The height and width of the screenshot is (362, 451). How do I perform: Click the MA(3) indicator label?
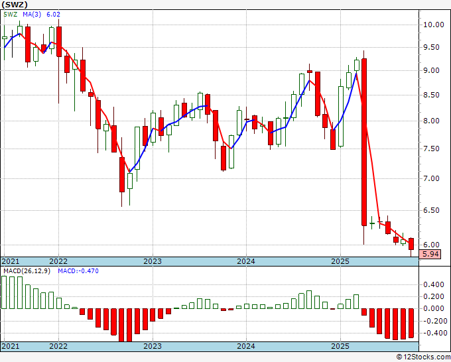pos(32,15)
